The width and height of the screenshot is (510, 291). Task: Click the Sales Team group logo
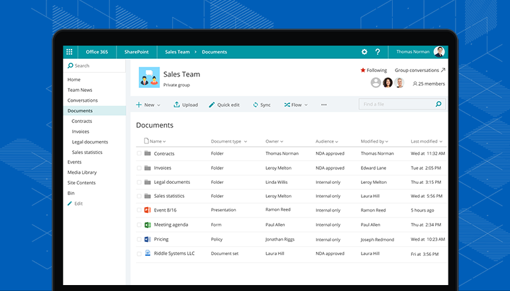[148, 78]
